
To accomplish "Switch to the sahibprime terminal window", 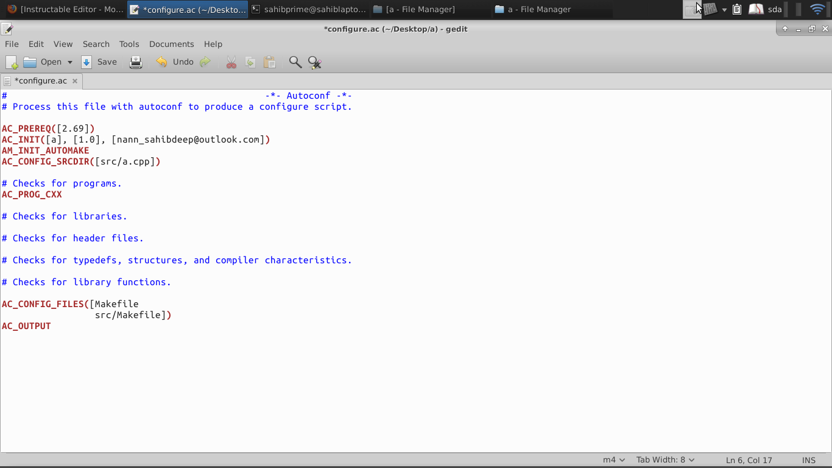I will (x=309, y=9).
